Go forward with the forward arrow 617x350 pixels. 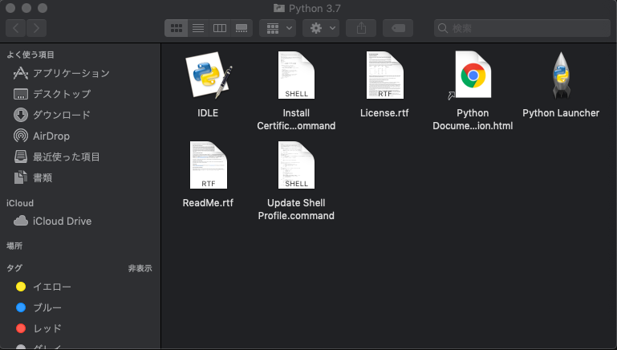coord(37,28)
